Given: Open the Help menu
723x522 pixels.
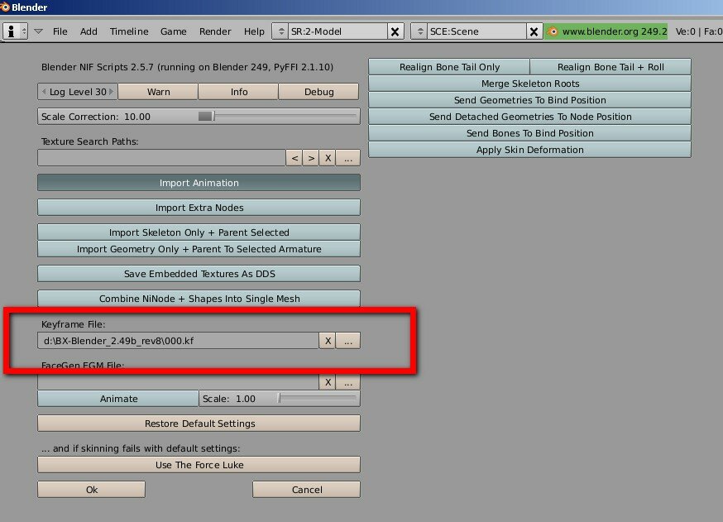Looking at the screenshot, I should [254, 31].
